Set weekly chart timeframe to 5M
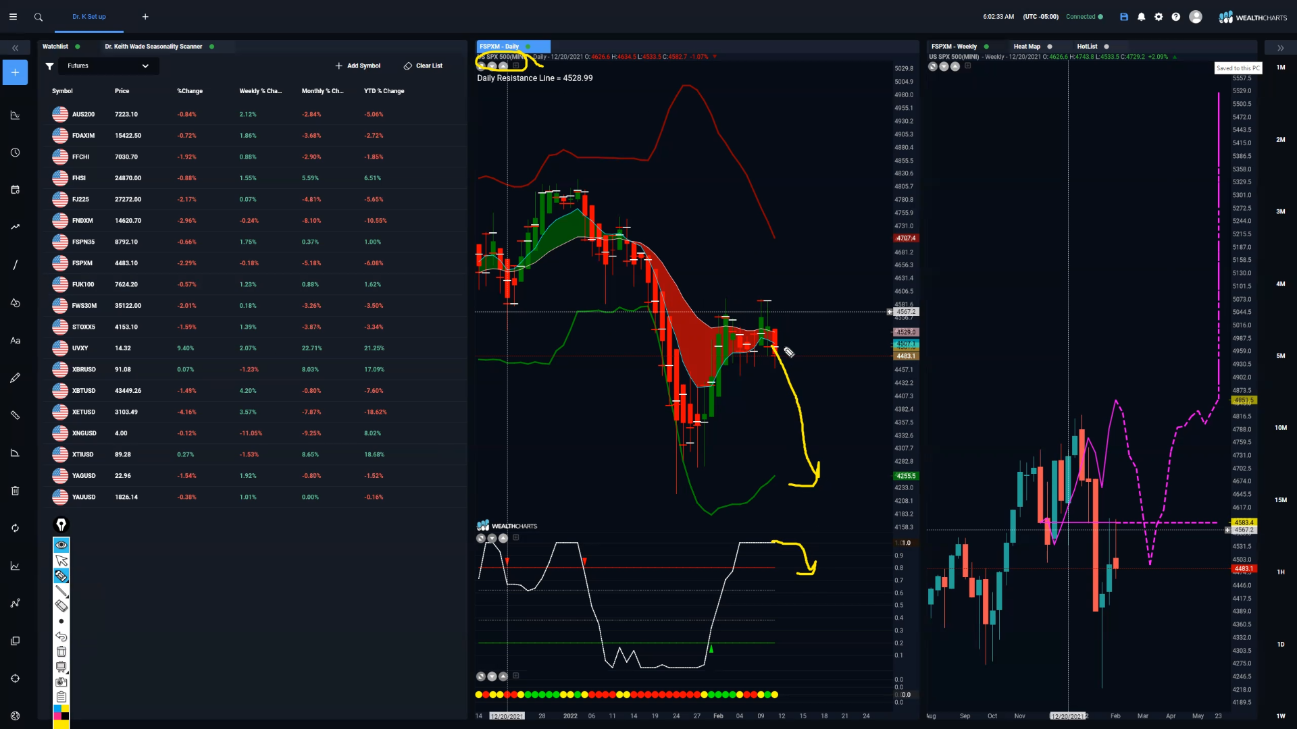This screenshot has width=1297, height=729. 1281,356
